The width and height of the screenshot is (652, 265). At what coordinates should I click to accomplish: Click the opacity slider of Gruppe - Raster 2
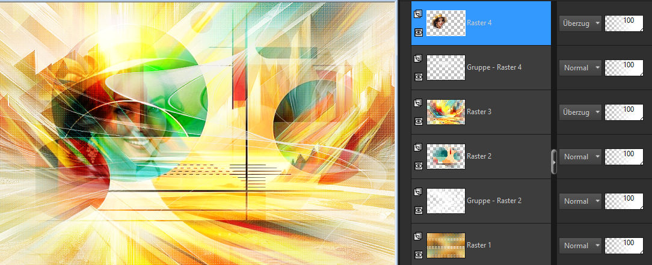tap(624, 201)
